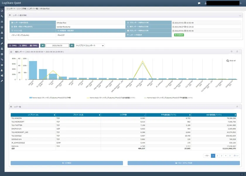Click レポート一覧 in the breadcrumb
This screenshot has width=246, height=176.
(33, 9)
